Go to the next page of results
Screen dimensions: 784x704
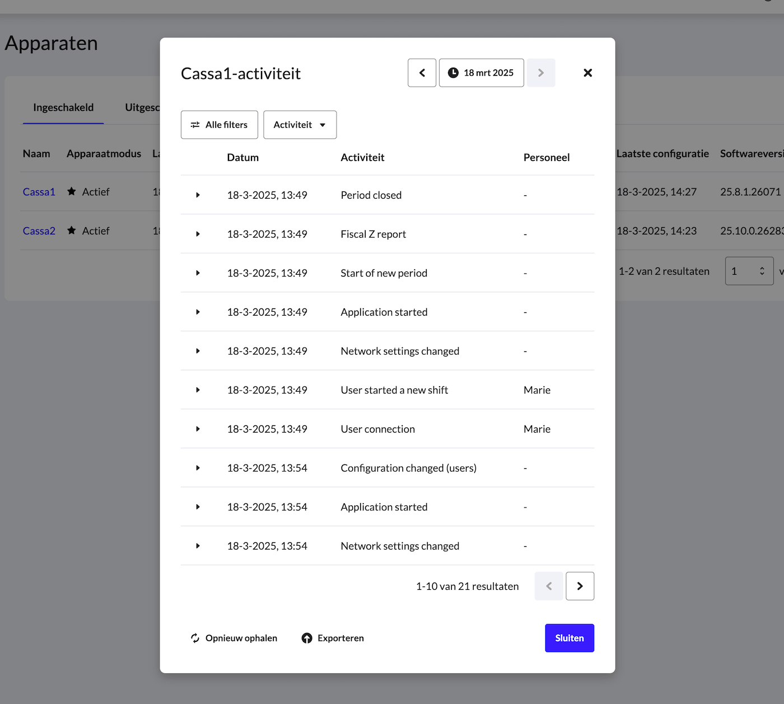[x=580, y=586]
